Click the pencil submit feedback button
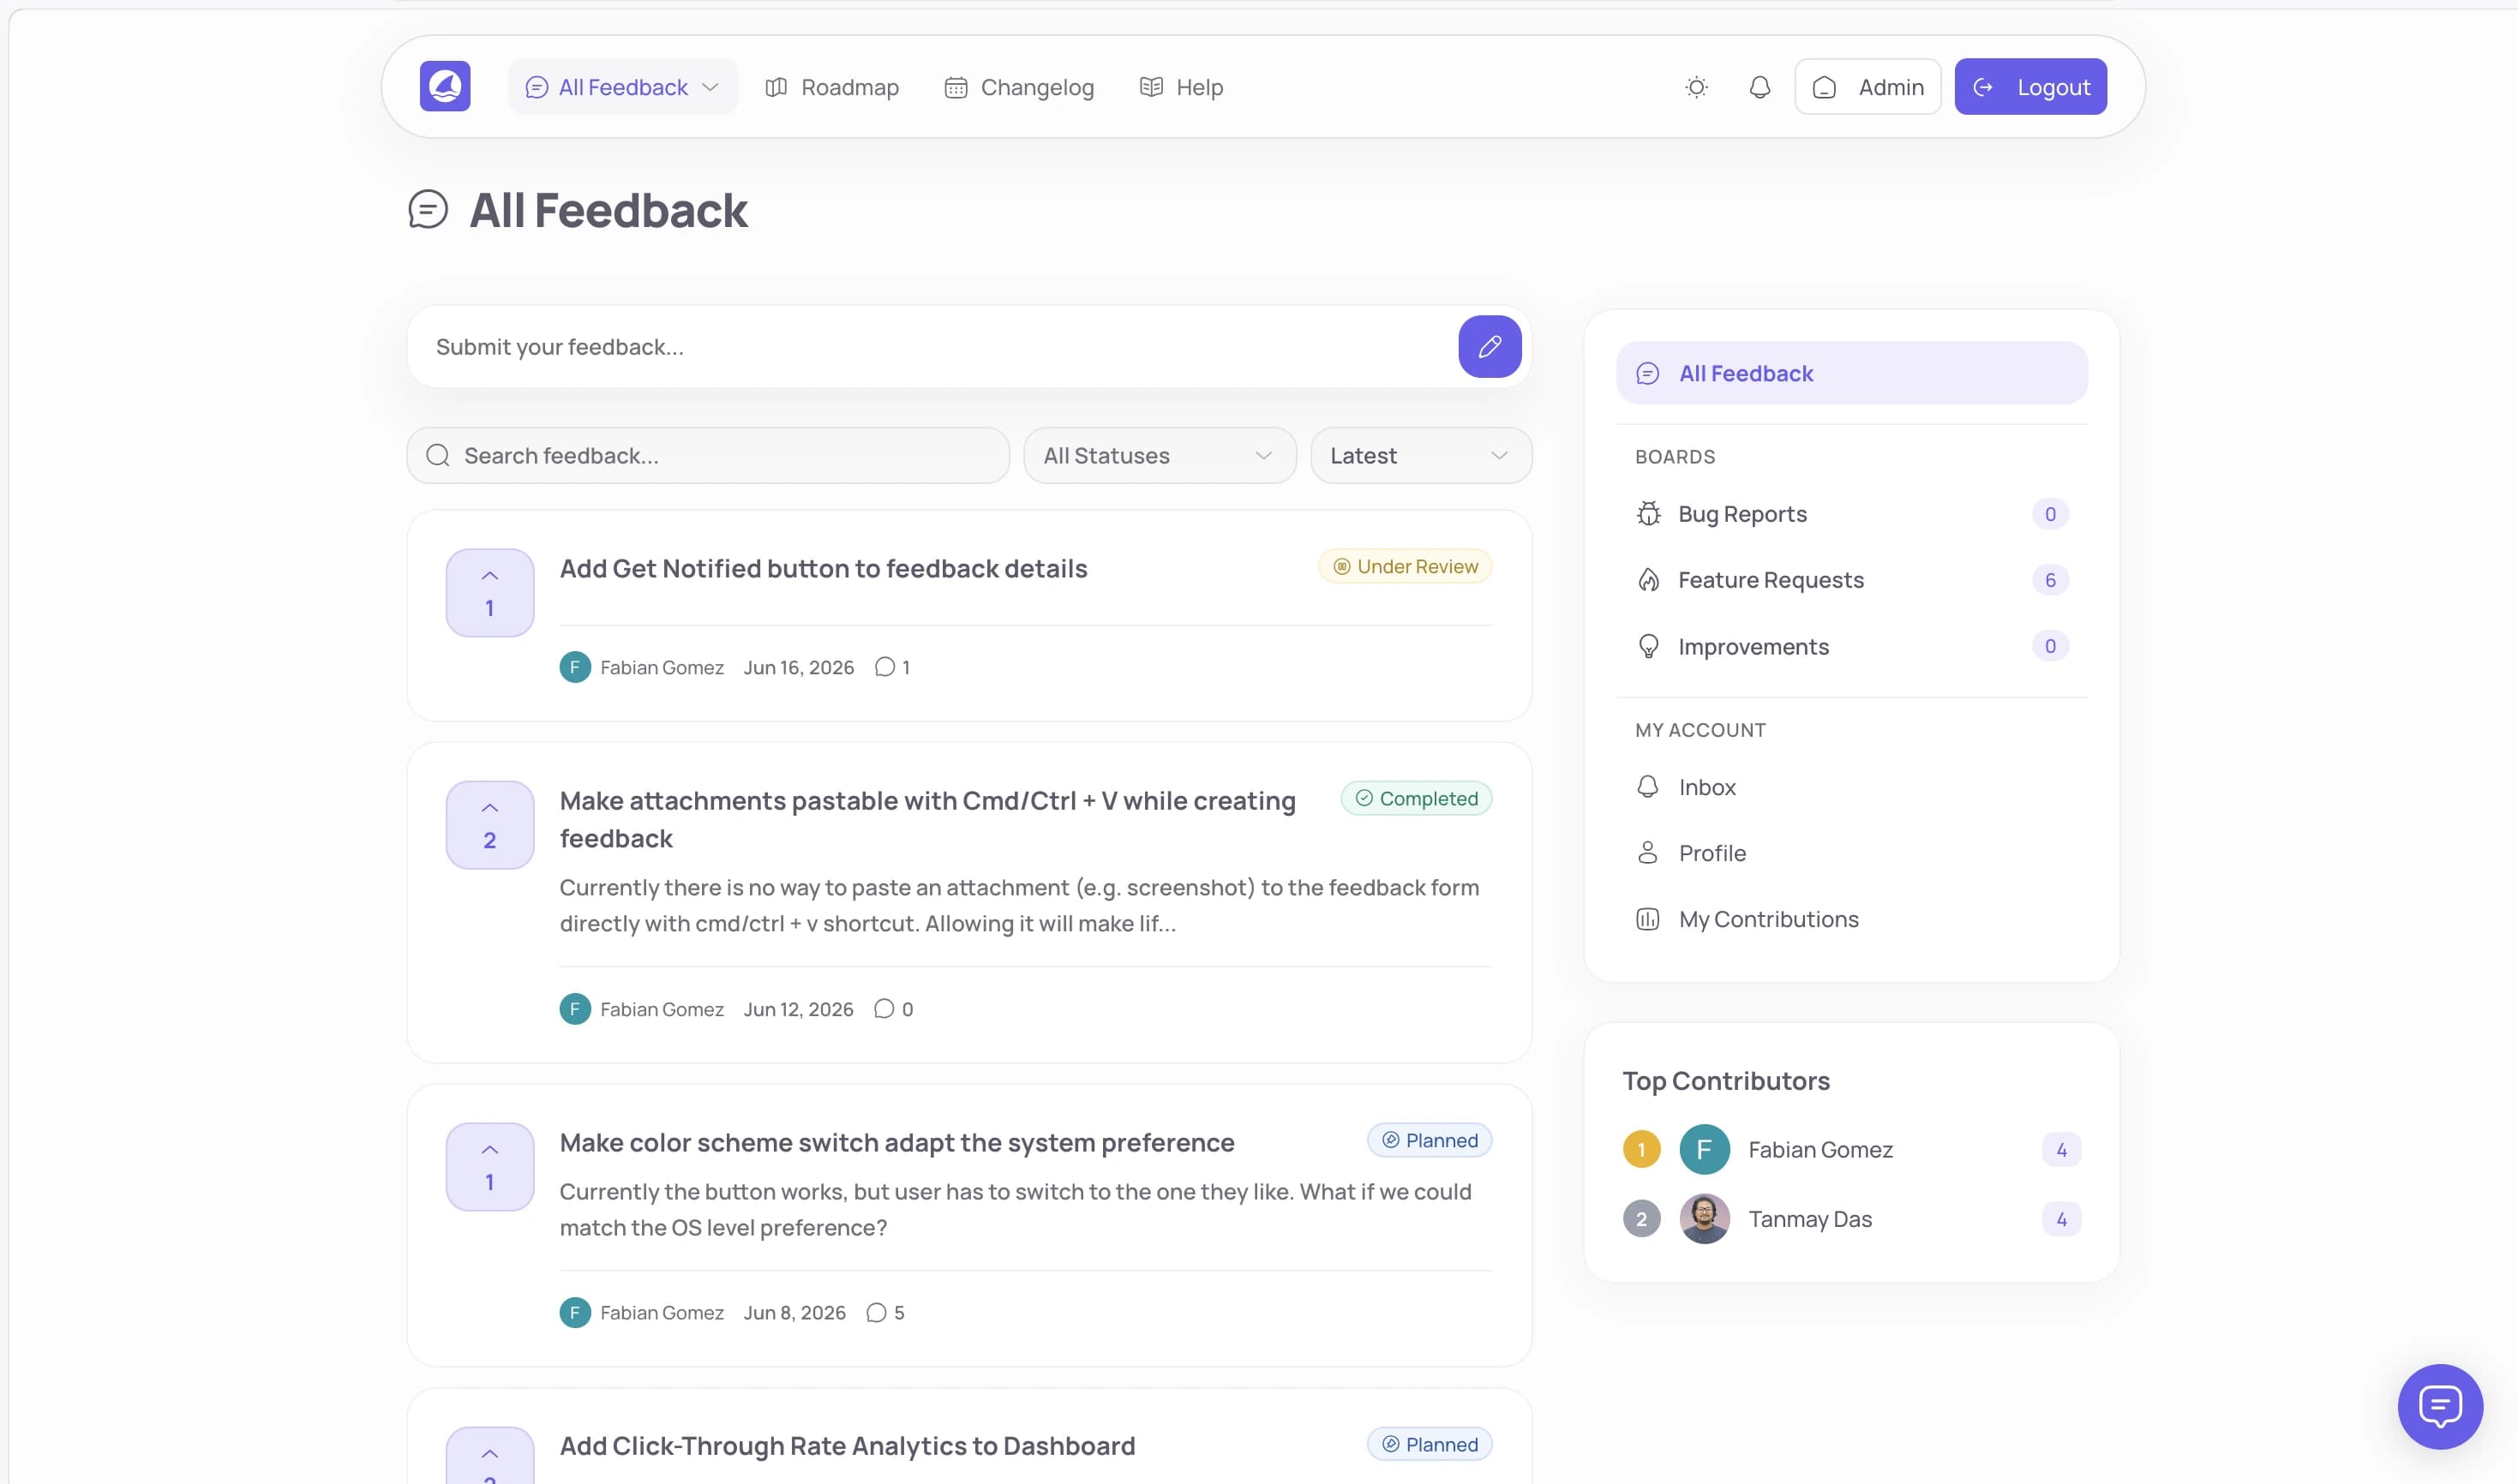 coord(1489,347)
